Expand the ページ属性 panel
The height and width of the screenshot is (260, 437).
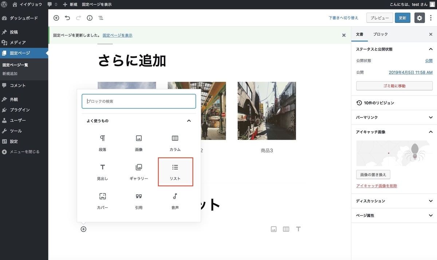click(394, 215)
